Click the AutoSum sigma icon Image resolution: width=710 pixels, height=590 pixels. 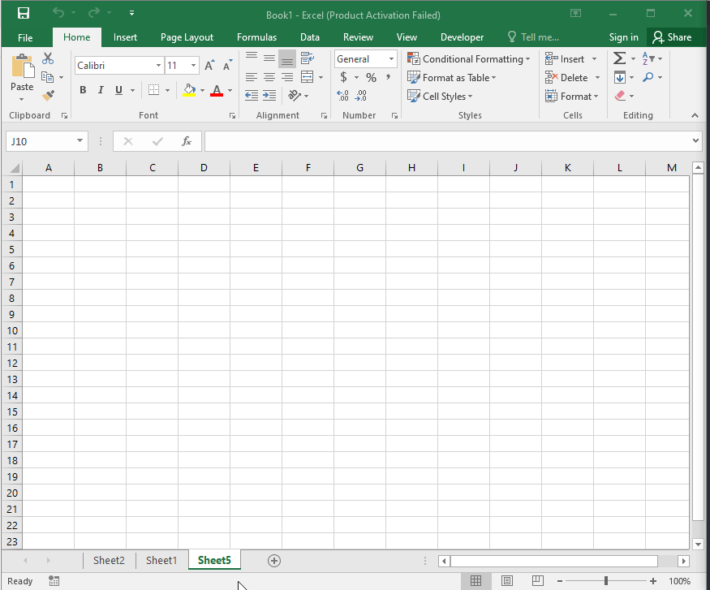619,58
